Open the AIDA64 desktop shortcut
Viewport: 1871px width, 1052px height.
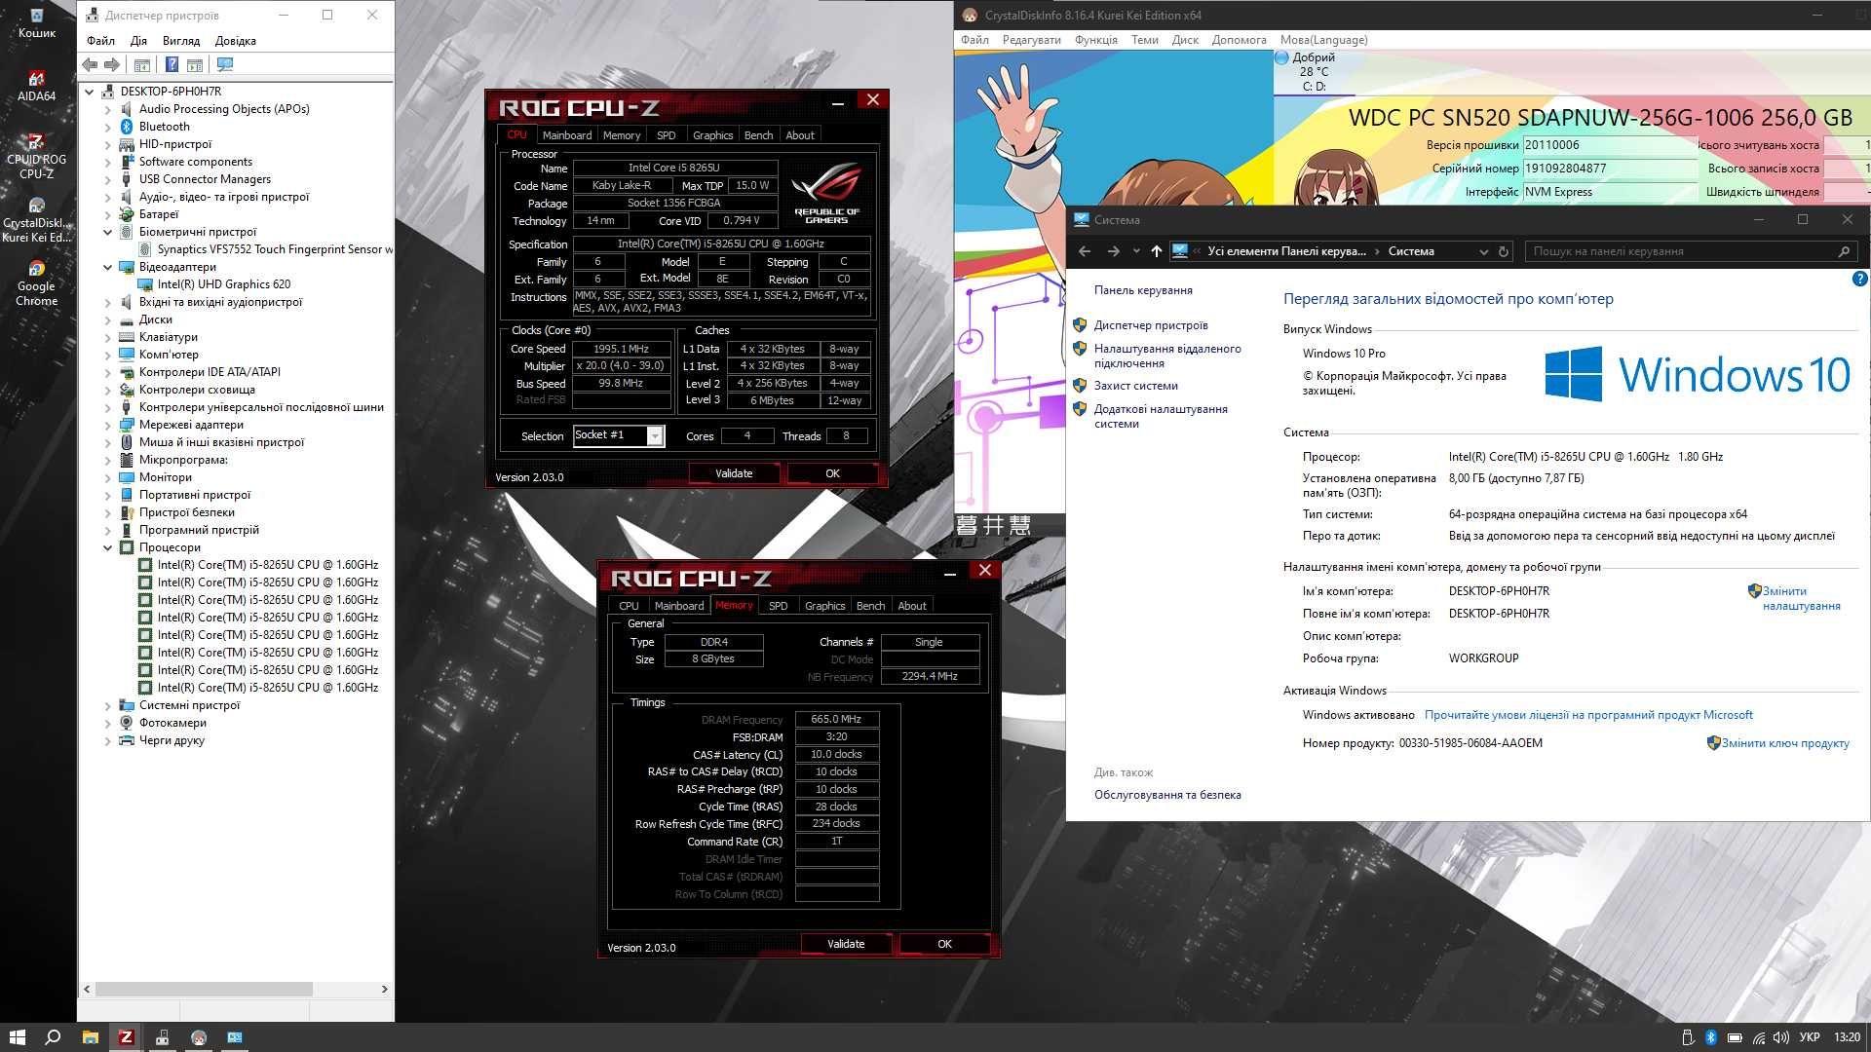coord(36,86)
